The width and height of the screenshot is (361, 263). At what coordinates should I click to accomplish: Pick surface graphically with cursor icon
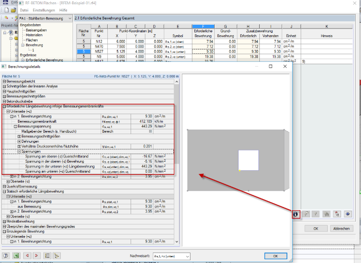[337, 214]
